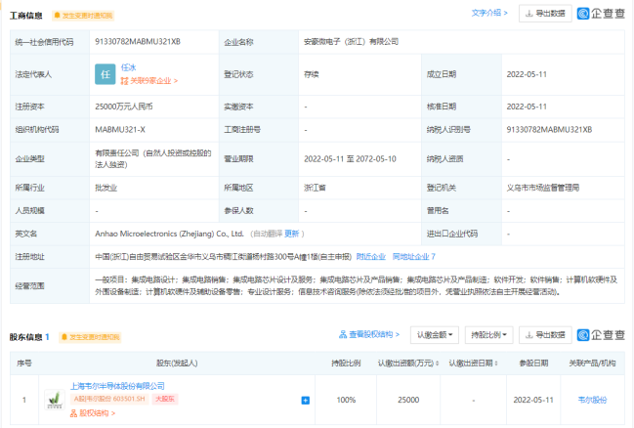Select registration status 存续 value
Viewport: 634px width, 428px height.
(312, 74)
